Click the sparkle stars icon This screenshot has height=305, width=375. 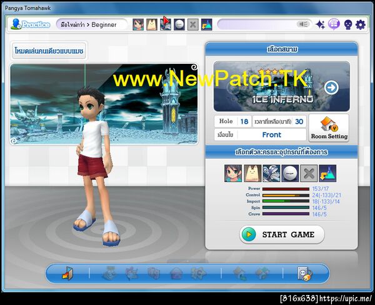320,24
